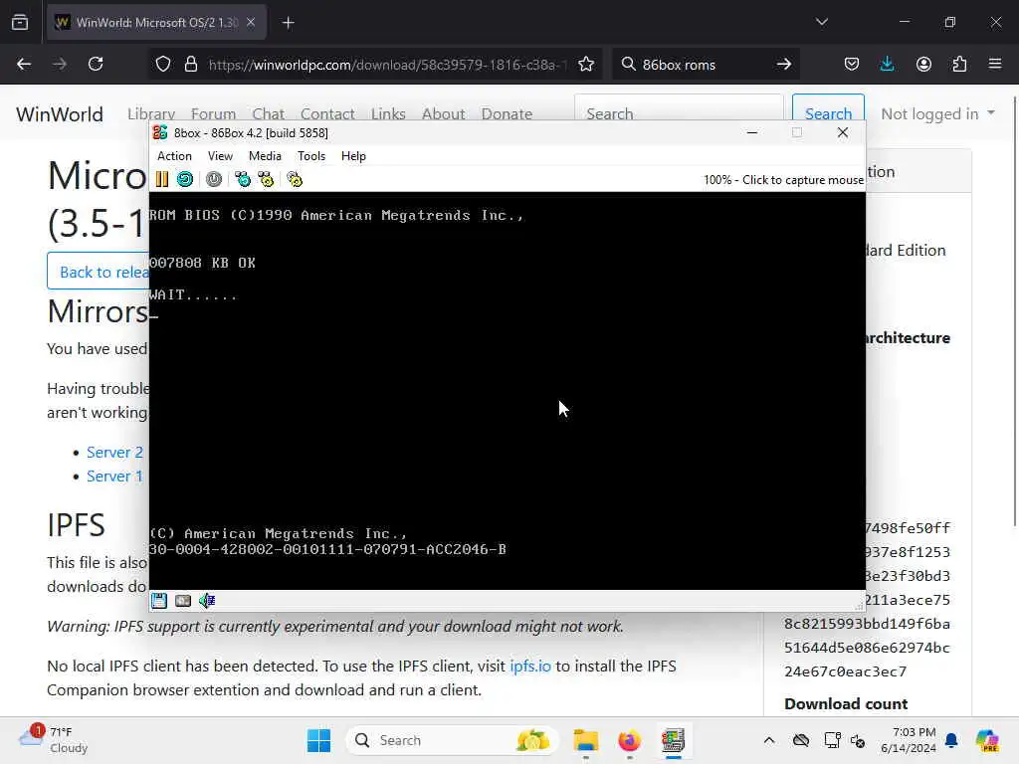Bookmark this page with the star
This screenshot has height=764, width=1019.
point(586,65)
